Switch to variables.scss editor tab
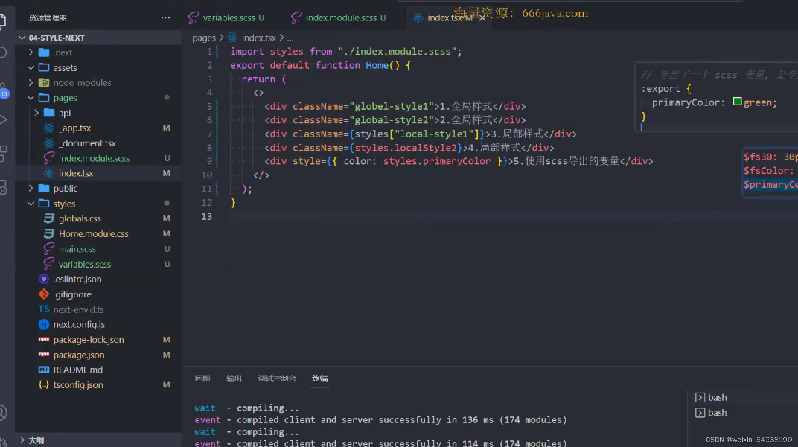The image size is (798, 447). (x=233, y=18)
